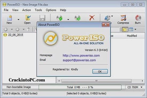Click the scrollbar right arrow

(142, 81)
